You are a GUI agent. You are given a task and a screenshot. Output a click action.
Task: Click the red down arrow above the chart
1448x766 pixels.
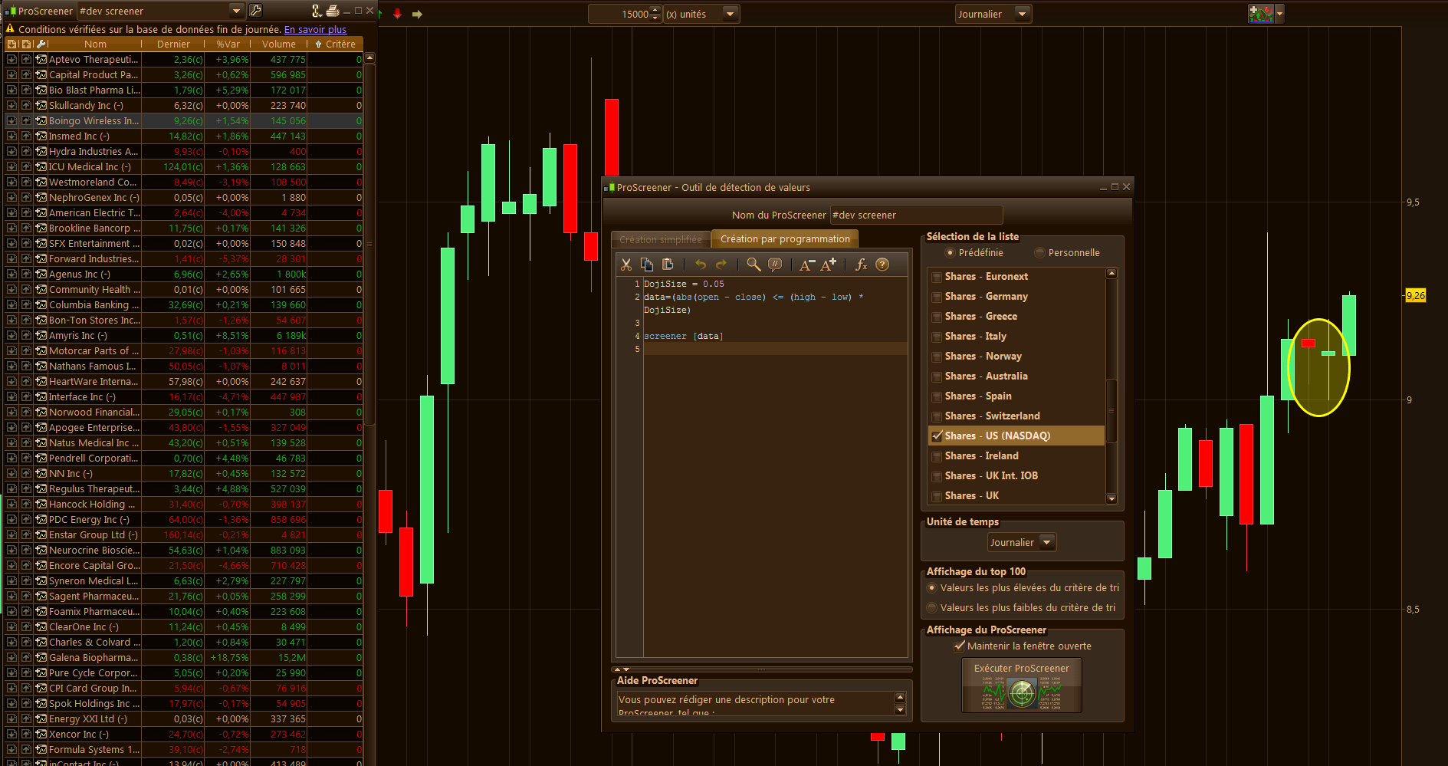(397, 14)
